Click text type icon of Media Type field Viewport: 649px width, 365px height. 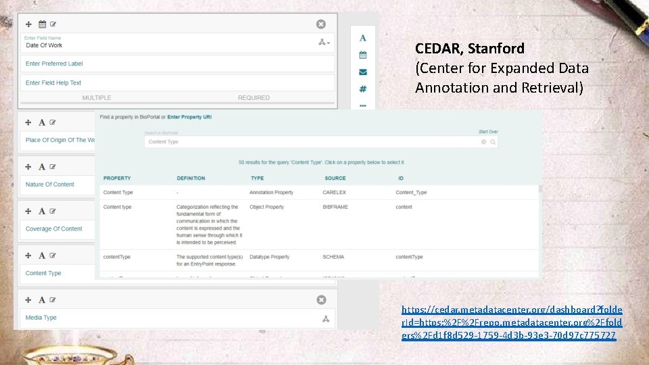tap(42, 300)
